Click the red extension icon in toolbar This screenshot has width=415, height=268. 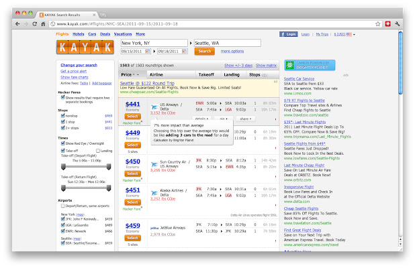click(387, 24)
